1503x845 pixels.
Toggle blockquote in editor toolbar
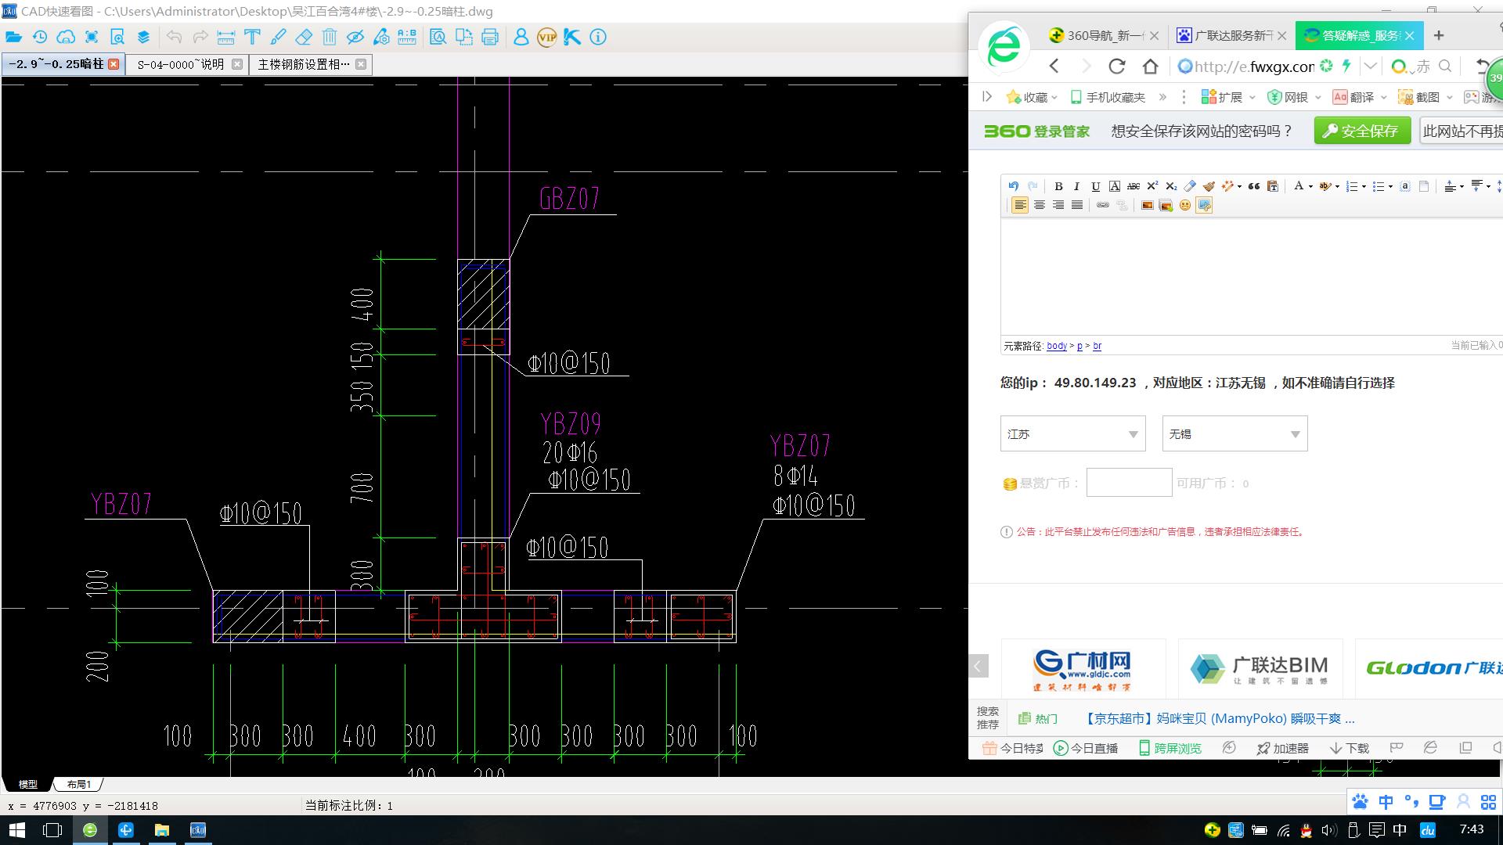(x=1254, y=186)
